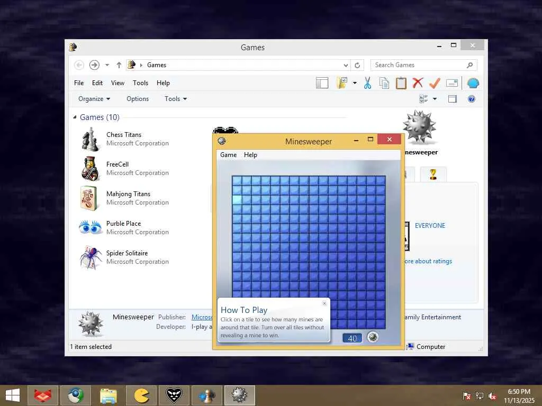The image size is (542, 406).
Task: Click the EVERYONE rating link
Action: (x=430, y=225)
